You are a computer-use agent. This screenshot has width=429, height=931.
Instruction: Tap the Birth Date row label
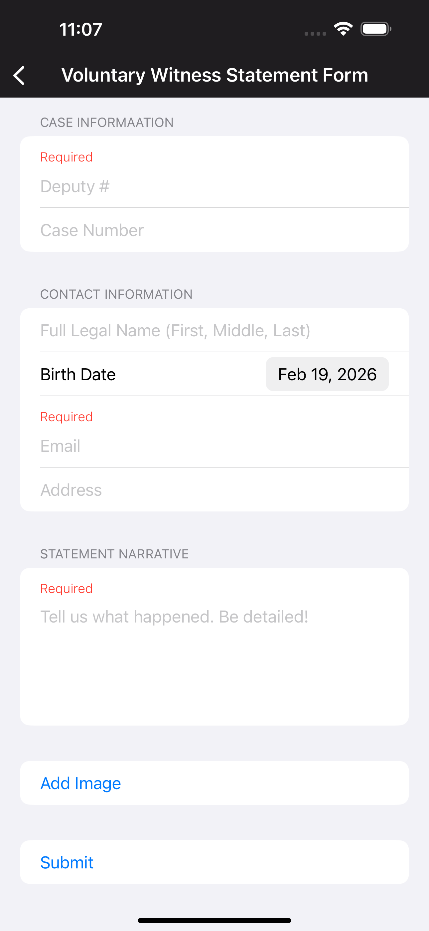pos(78,374)
